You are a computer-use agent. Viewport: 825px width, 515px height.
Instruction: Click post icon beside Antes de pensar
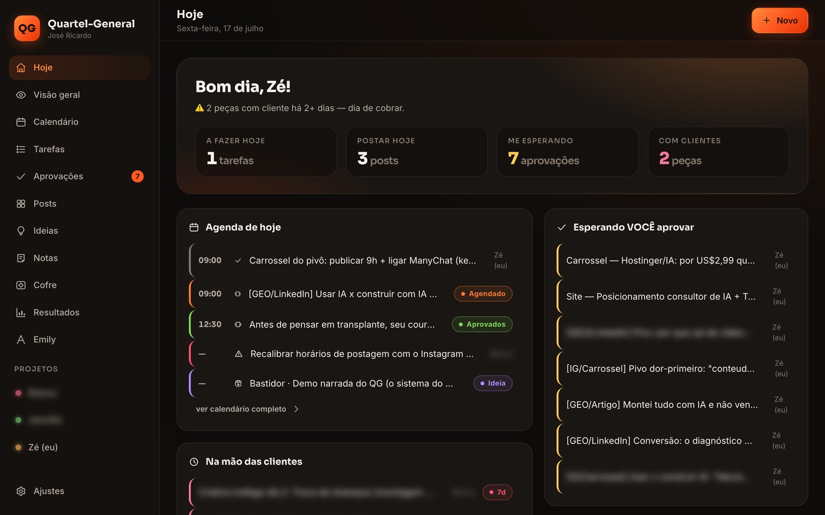coord(238,324)
